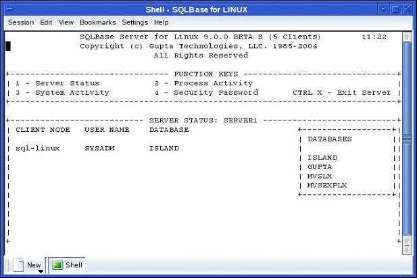This screenshot has height=278, width=417.
Task: Click the 'FUNCTION KEYS' heading
Action: [206, 74]
